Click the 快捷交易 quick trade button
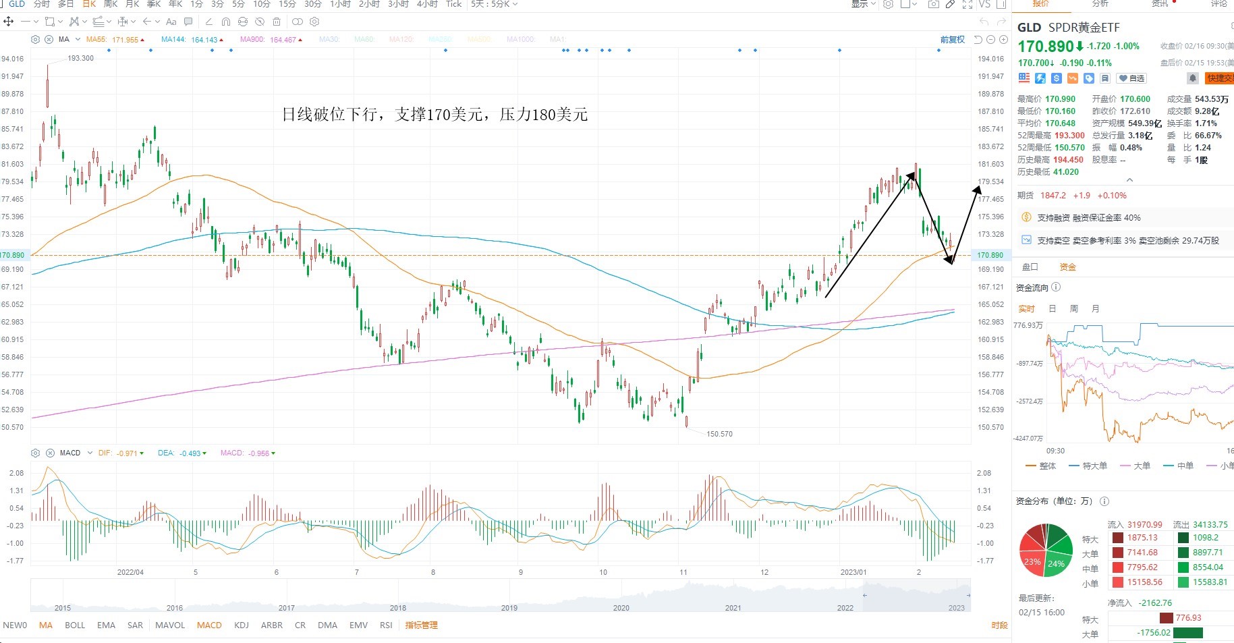This screenshot has width=1234, height=643. [1220, 78]
